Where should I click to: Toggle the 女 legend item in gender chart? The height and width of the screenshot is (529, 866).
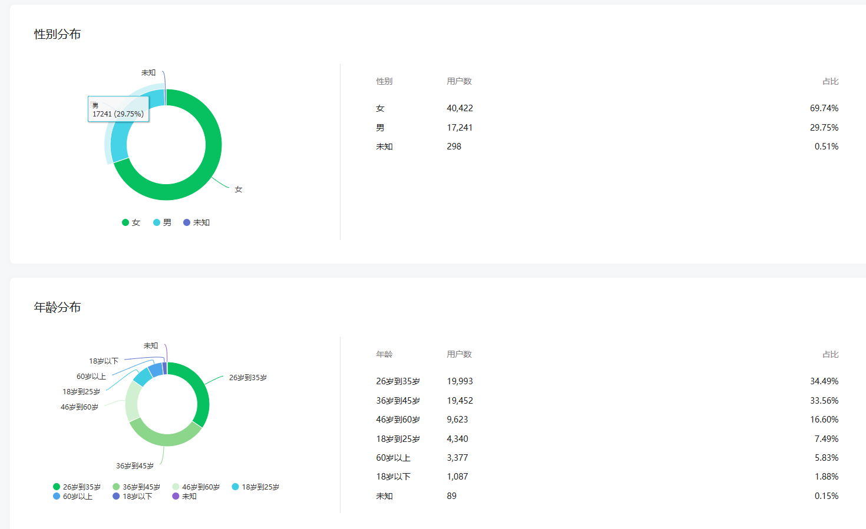pyautogui.click(x=131, y=222)
